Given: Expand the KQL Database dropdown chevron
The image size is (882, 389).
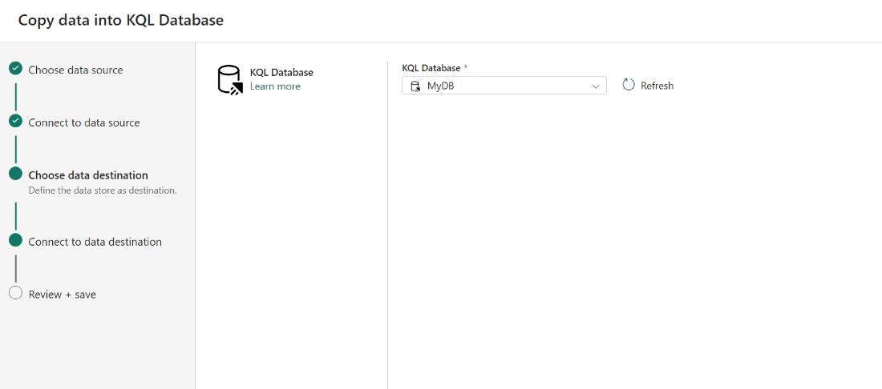Looking at the screenshot, I should pos(596,86).
